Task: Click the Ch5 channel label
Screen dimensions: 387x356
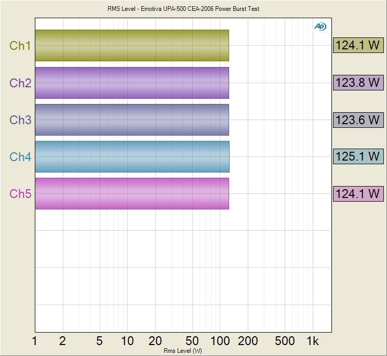Action: (x=20, y=194)
